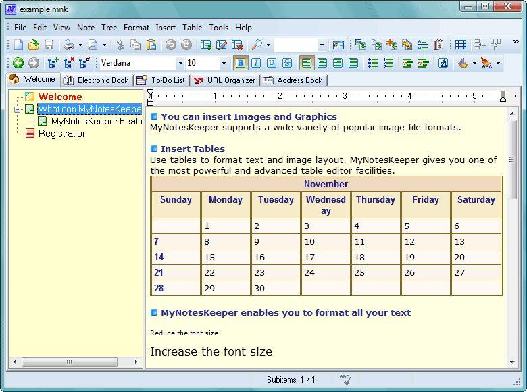Open the Verdana font name dropdown
527x392 pixels.
tap(180, 63)
